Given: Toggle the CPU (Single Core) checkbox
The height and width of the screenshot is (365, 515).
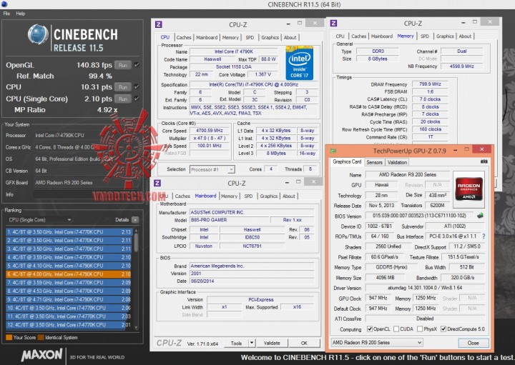Looking at the screenshot, I should tap(137, 99).
